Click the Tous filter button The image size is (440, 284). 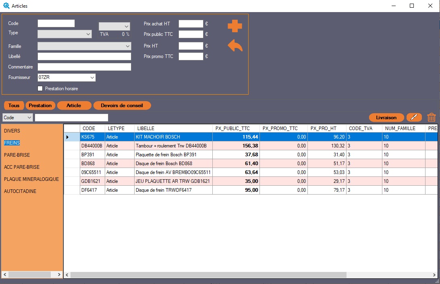point(14,106)
